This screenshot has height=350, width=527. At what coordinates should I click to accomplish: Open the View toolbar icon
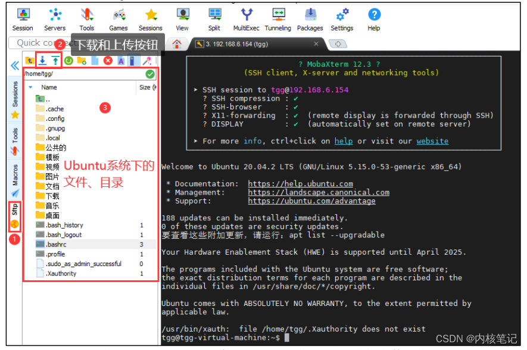[x=182, y=20]
